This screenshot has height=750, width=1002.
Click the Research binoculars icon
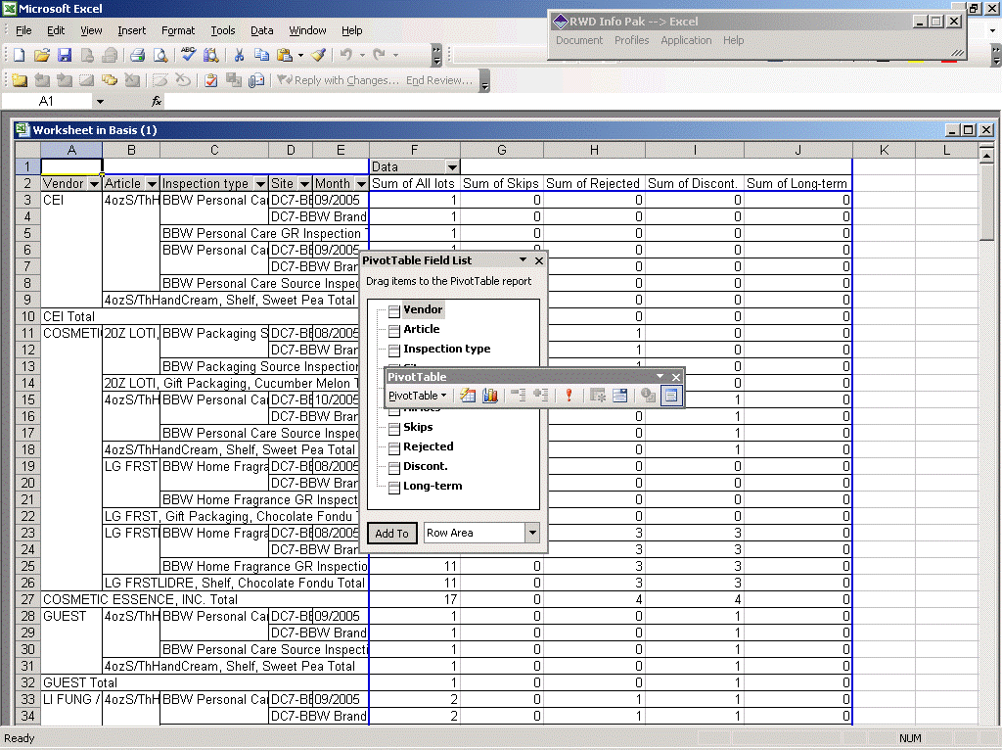coord(210,55)
